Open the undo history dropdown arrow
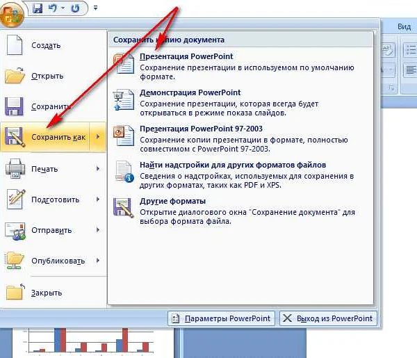Image resolution: width=417 pixels, height=358 pixels. coord(63,10)
